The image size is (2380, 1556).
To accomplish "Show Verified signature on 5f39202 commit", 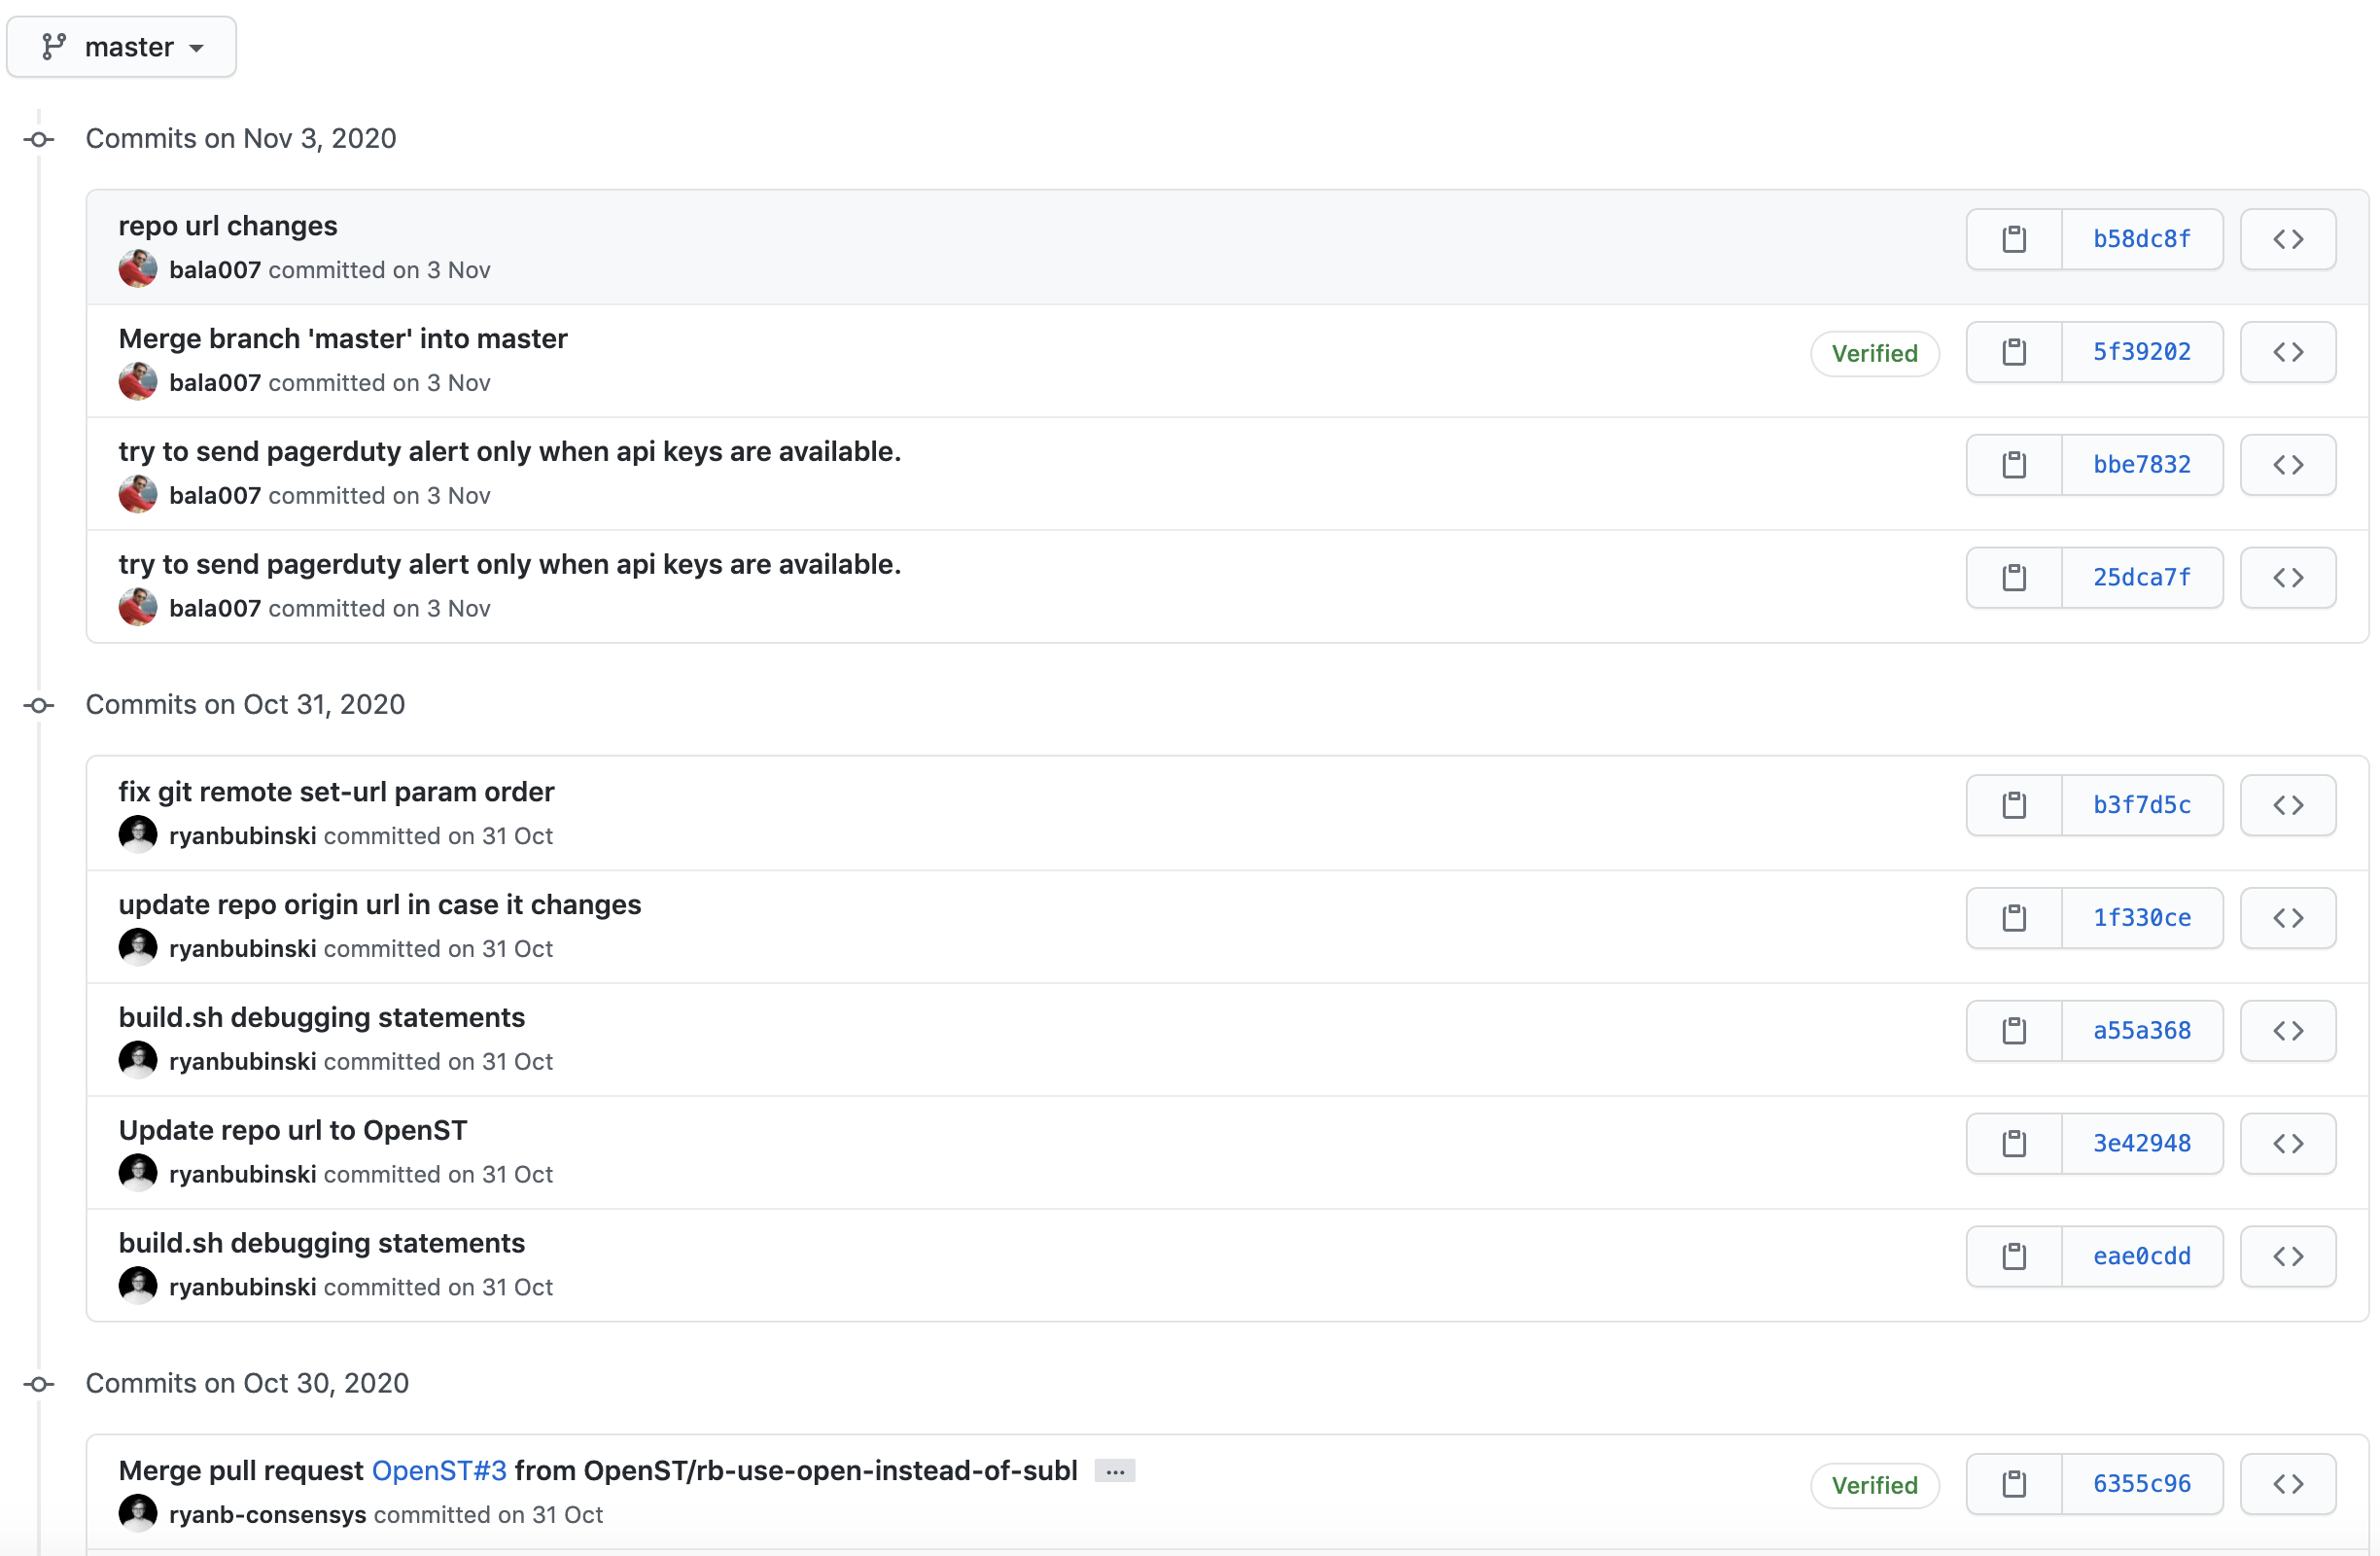I will point(1874,353).
